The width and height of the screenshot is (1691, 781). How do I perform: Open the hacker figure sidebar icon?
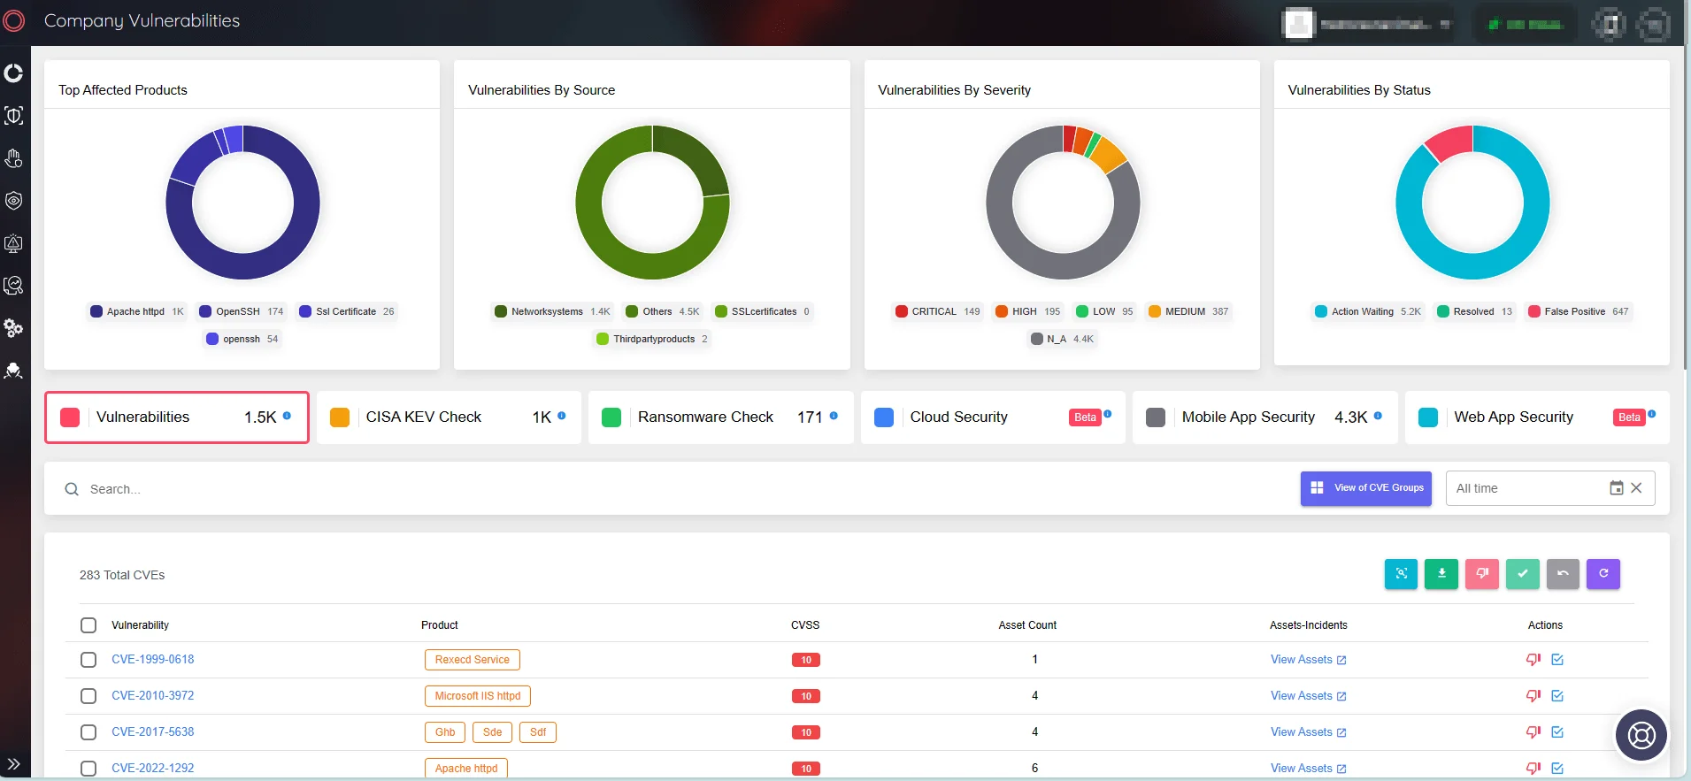tap(14, 371)
